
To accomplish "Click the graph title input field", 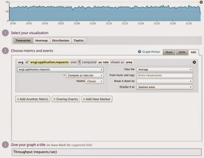I will 106,152.
